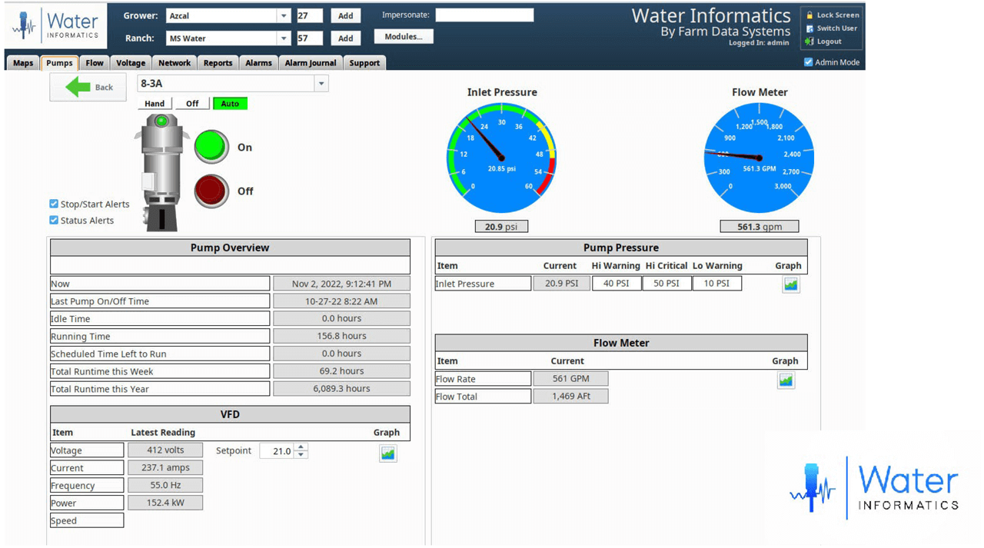984x548 pixels.
Task: Open the VFD Voltage graph icon
Action: pos(387,453)
